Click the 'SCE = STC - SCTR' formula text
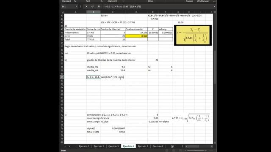 [118, 22]
